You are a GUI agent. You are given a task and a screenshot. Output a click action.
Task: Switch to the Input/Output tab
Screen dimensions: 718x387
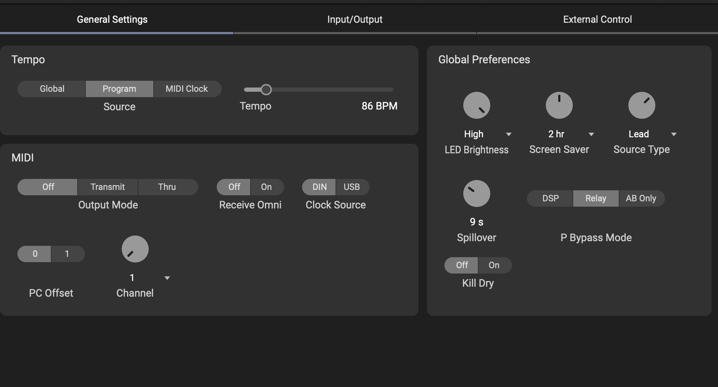355,20
